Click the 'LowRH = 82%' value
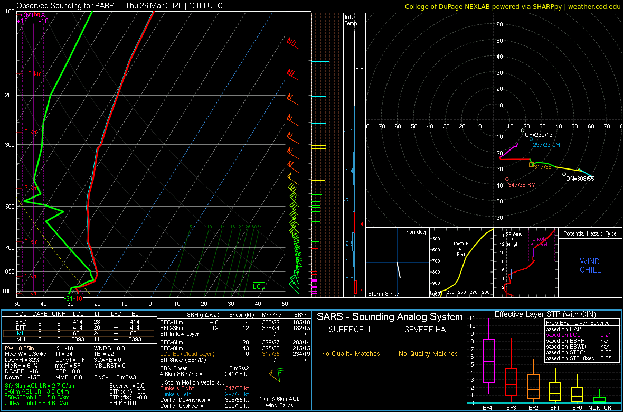The height and width of the screenshot is (412, 623). [x=22, y=360]
